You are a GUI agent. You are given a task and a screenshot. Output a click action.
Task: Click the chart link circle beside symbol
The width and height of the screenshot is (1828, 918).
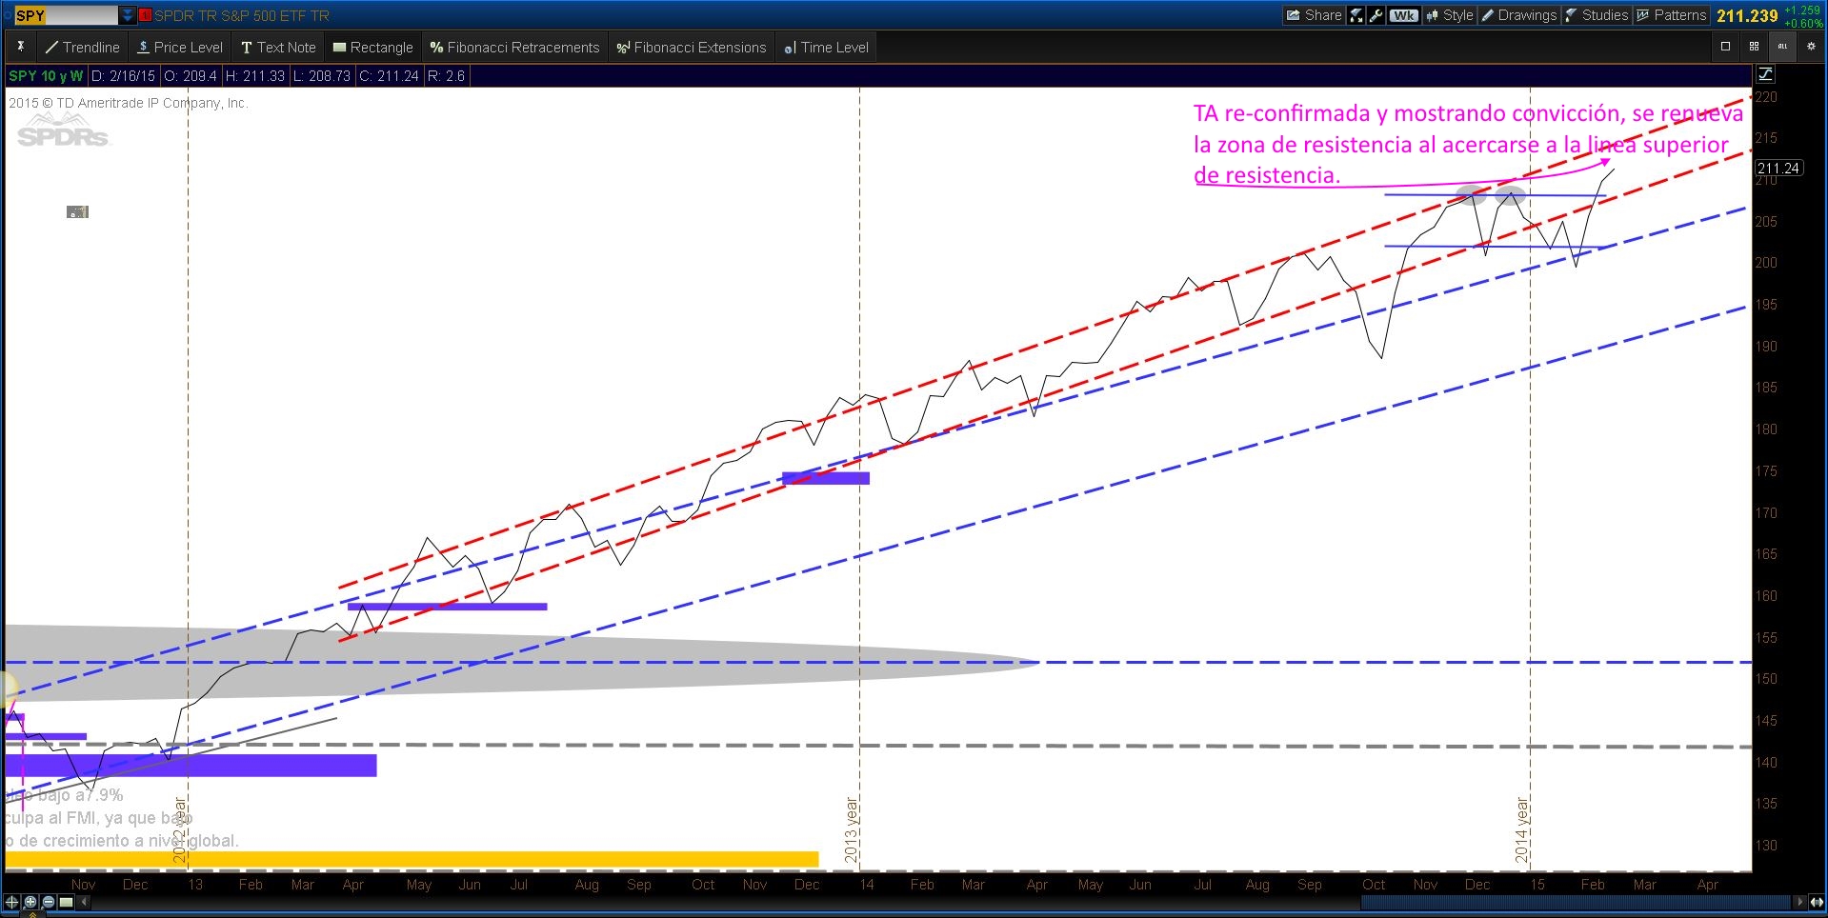tap(8, 15)
